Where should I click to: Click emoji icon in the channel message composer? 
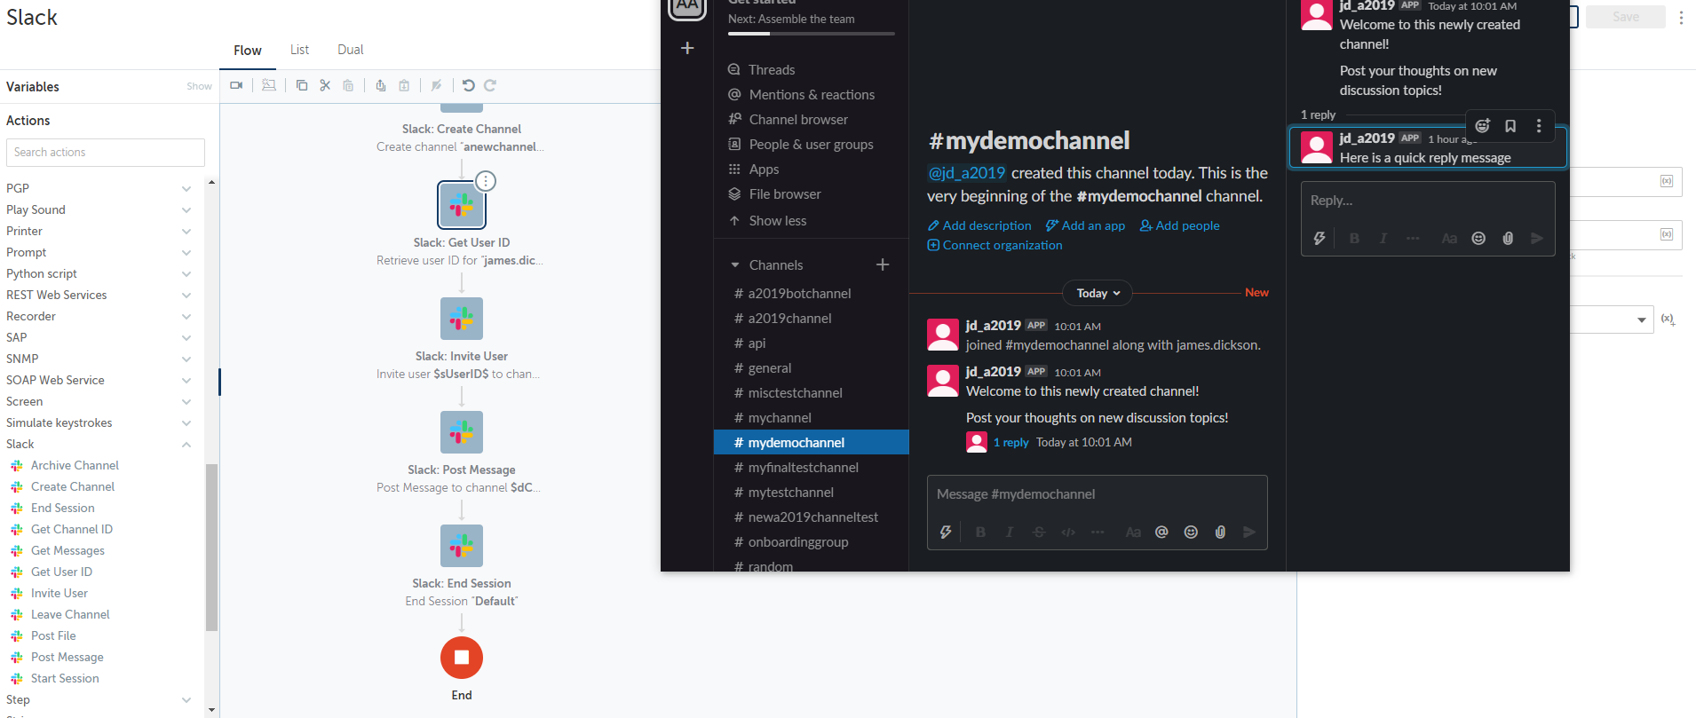pos(1191,532)
